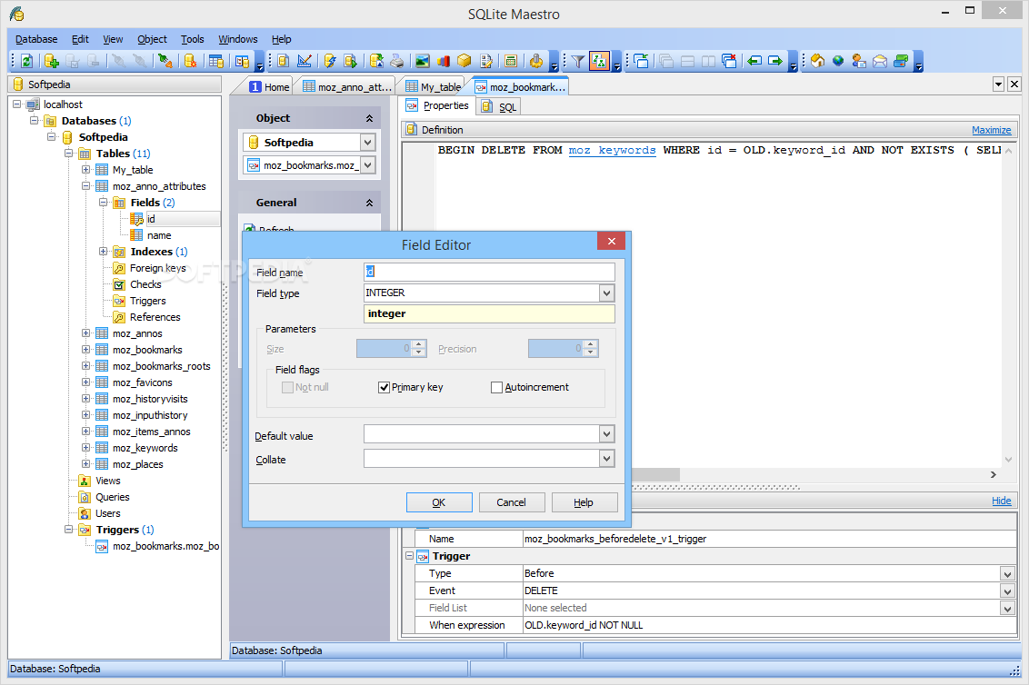Click the green left arrow previous window icon
Screen dimensions: 1029x685
point(754,61)
